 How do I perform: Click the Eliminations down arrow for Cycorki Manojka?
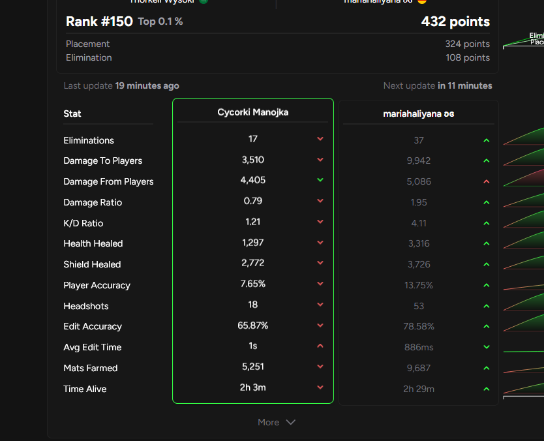pyautogui.click(x=320, y=139)
